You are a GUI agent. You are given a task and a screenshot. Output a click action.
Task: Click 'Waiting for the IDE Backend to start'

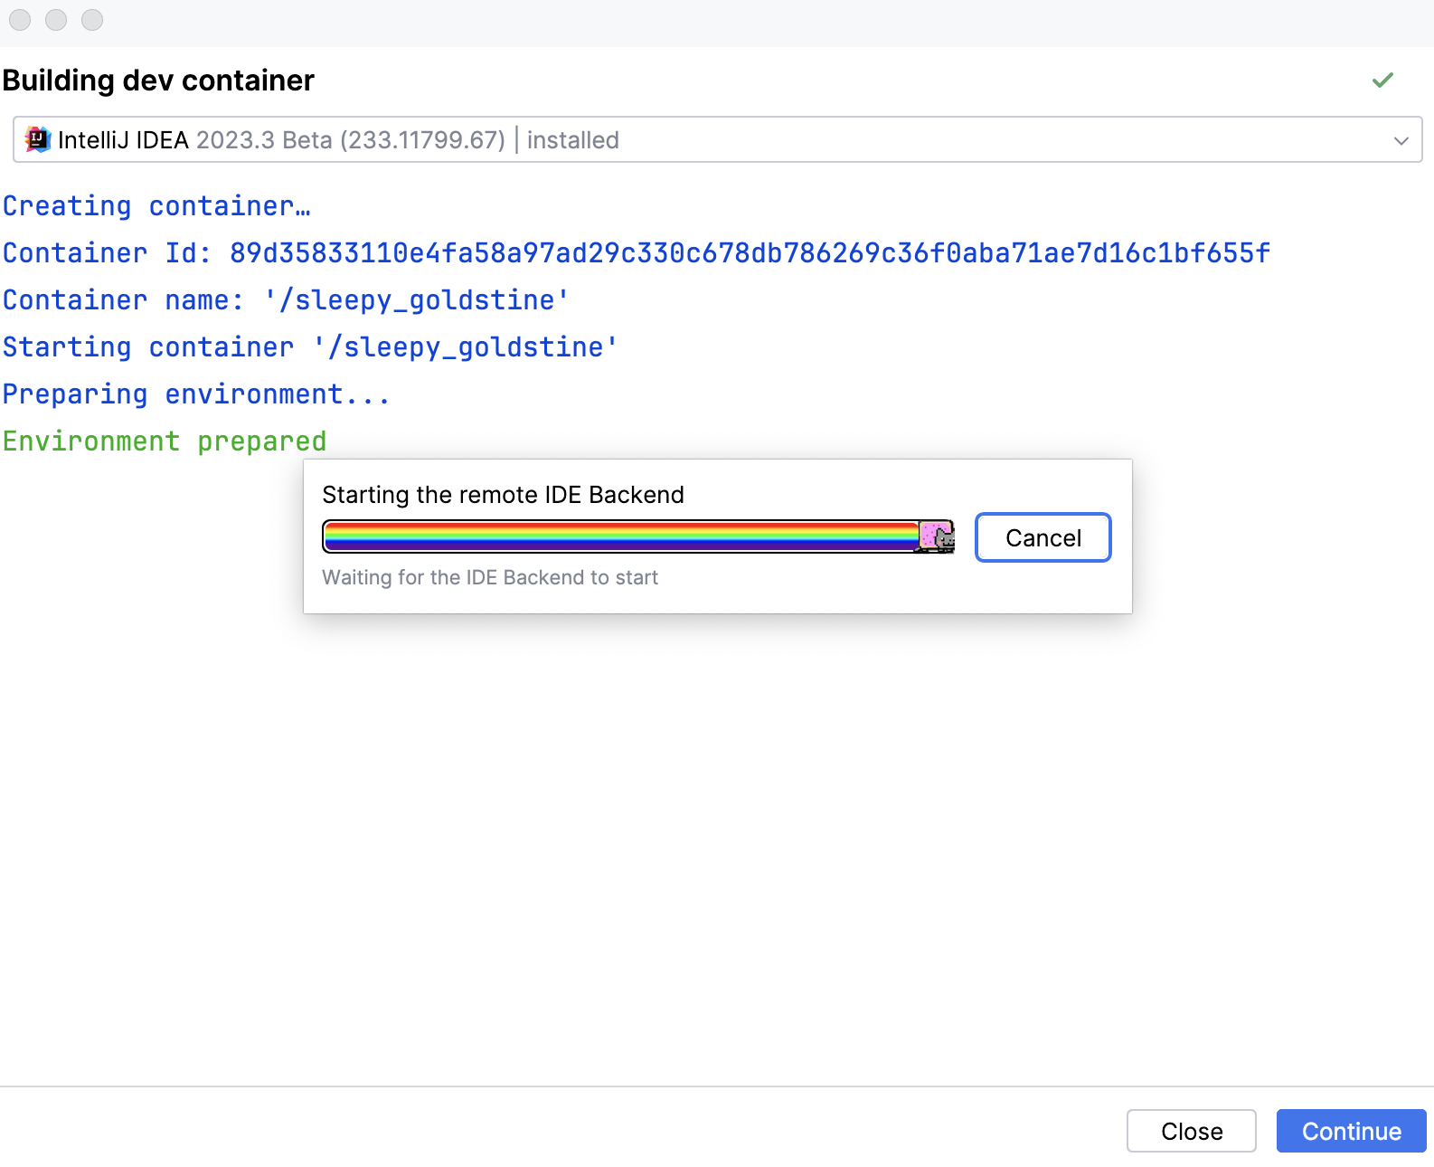[490, 577]
